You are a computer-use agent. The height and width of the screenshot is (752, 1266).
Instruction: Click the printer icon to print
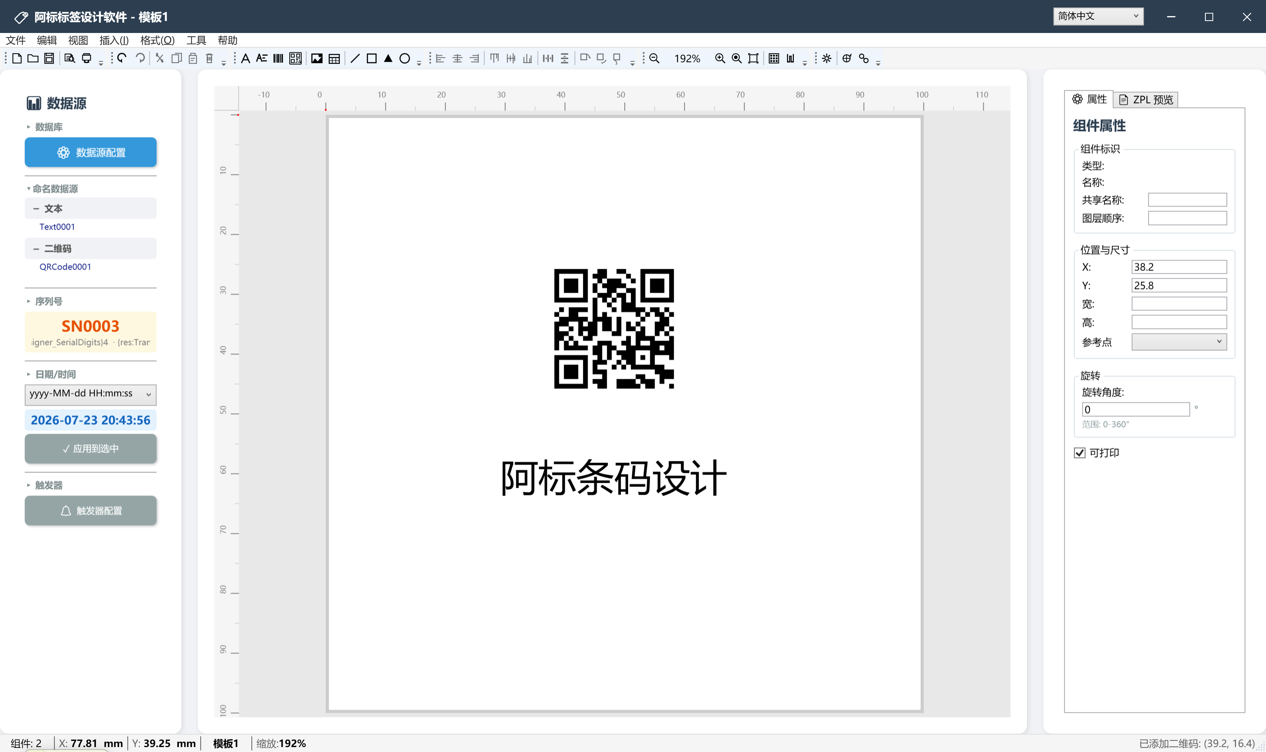tap(87, 58)
